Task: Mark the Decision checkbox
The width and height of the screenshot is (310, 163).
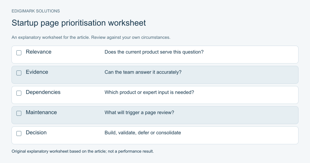Action: click(19, 134)
